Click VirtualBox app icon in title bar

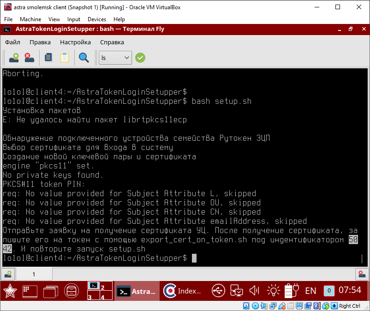click(8, 7)
